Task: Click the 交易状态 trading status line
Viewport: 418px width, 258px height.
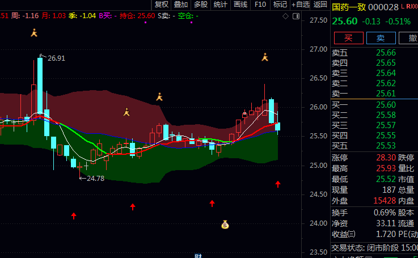Action: click(x=374, y=248)
